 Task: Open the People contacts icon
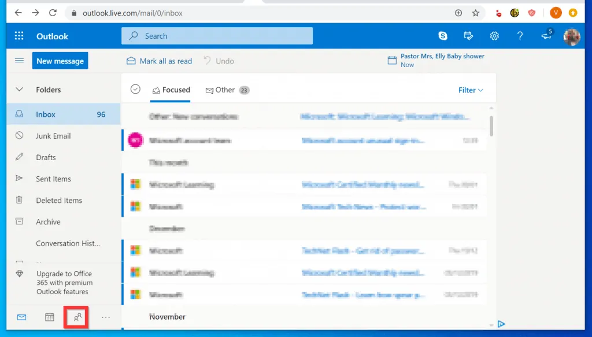pyautogui.click(x=77, y=317)
